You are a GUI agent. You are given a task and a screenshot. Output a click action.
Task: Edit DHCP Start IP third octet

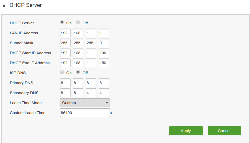click(x=91, y=53)
